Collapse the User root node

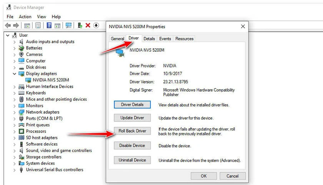pos(8,36)
